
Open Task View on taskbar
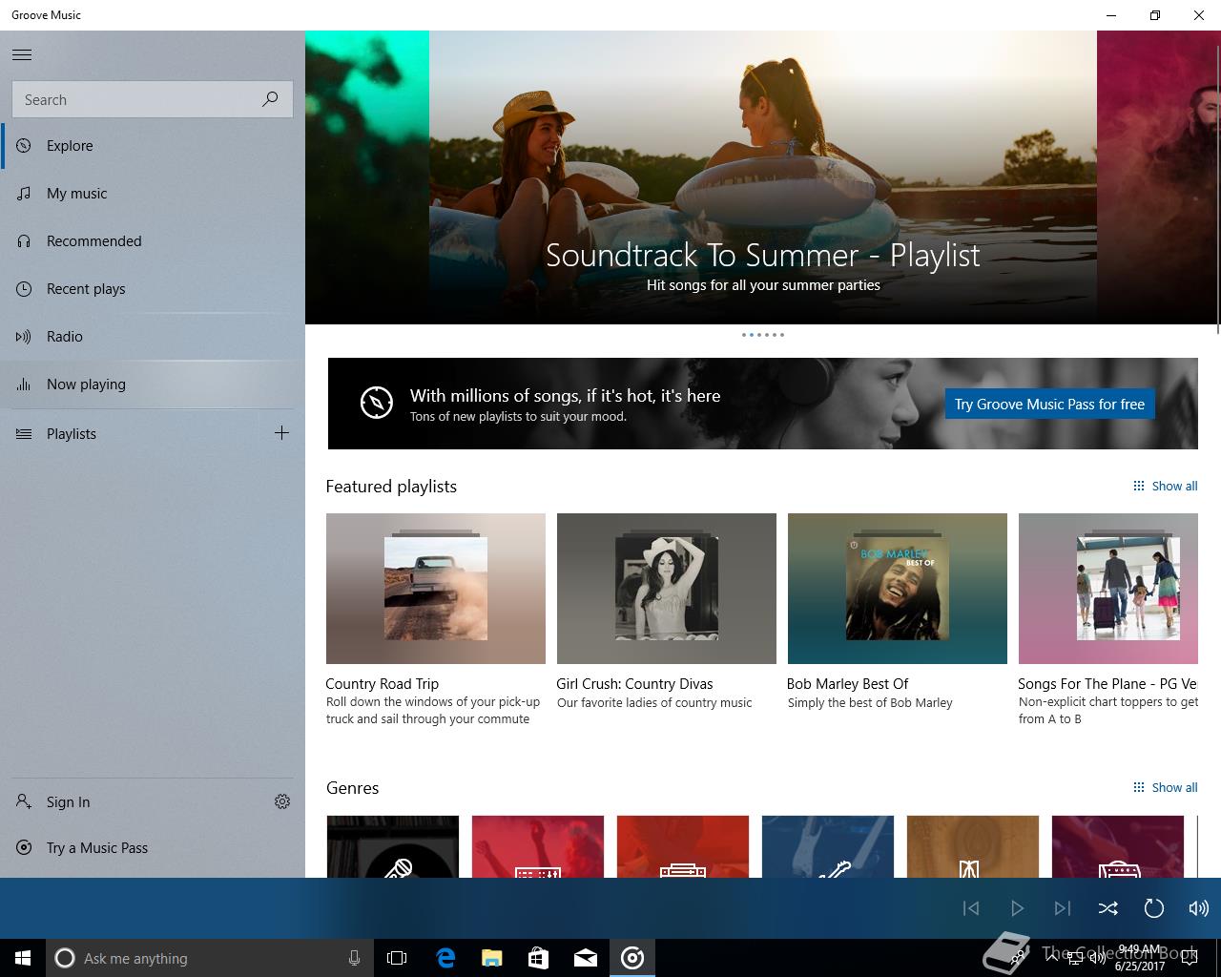click(x=397, y=958)
